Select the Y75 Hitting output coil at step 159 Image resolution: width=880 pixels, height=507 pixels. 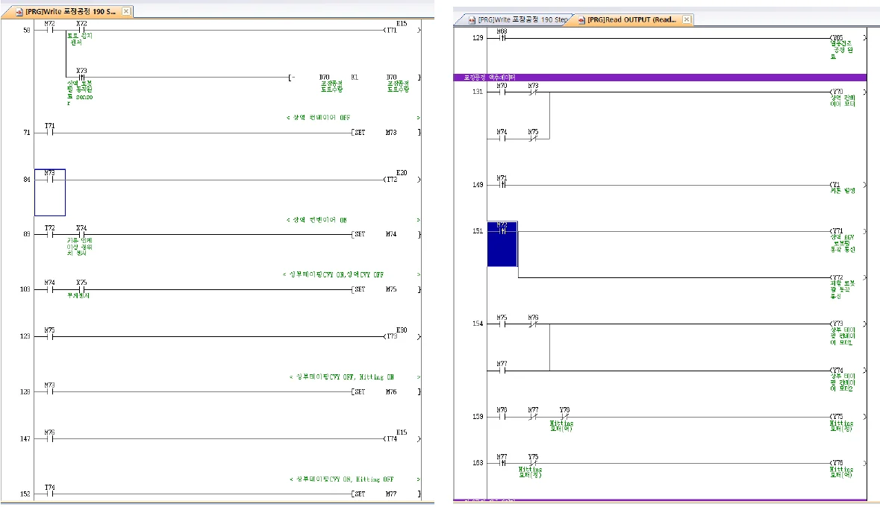coord(837,417)
